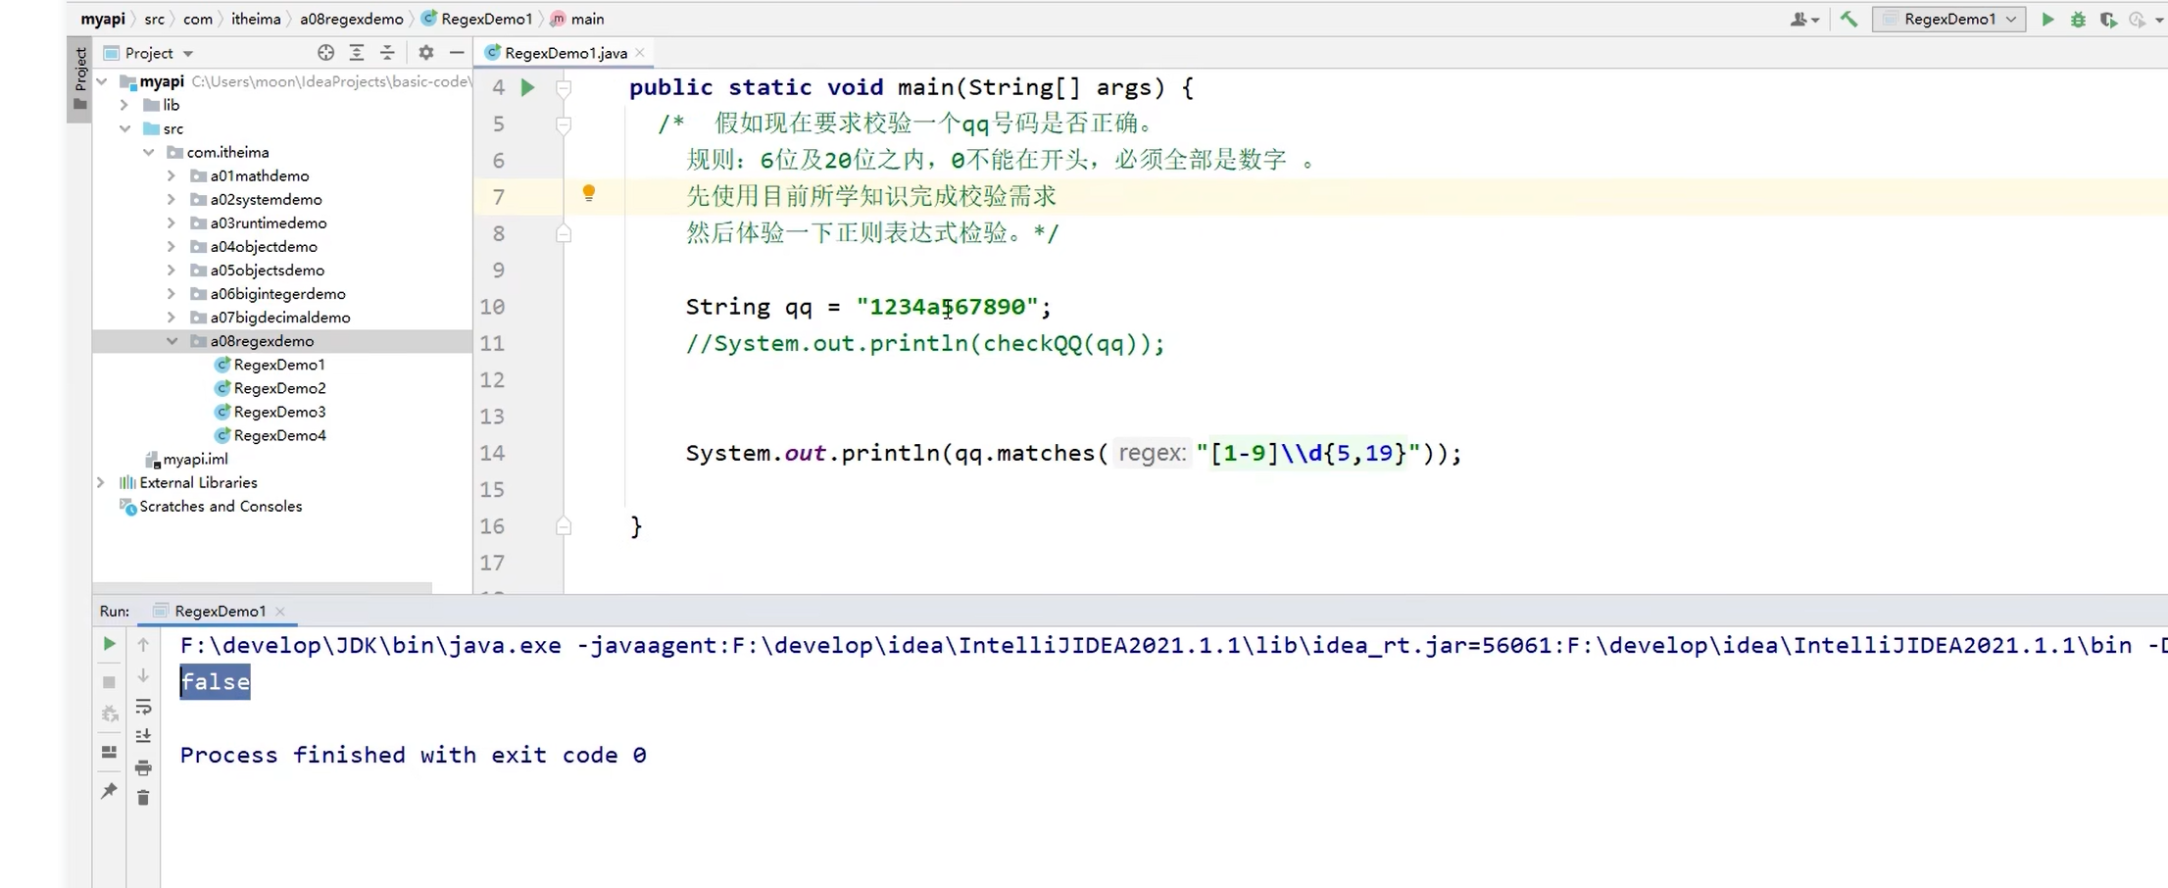
Task: Enable scroll to end in console
Action: pos(143,736)
